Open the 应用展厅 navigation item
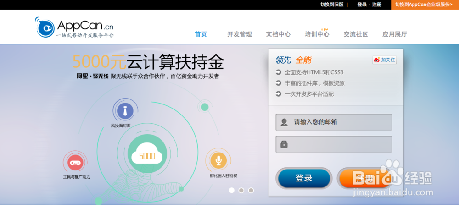The height and width of the screenshot is (208, 459). (x=395, y=34)
